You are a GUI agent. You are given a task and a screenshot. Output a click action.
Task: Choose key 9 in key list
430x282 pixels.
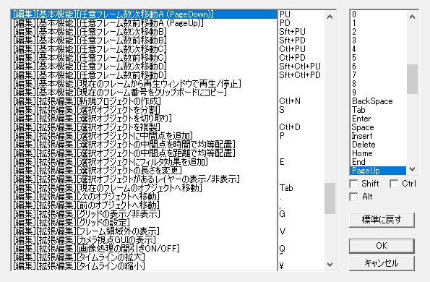(379, 93)
